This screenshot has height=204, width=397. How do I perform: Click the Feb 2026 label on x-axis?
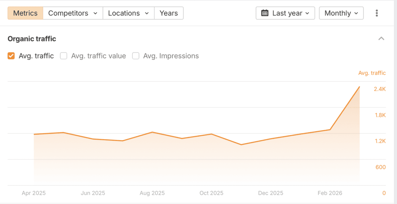(x=330, y=193)
